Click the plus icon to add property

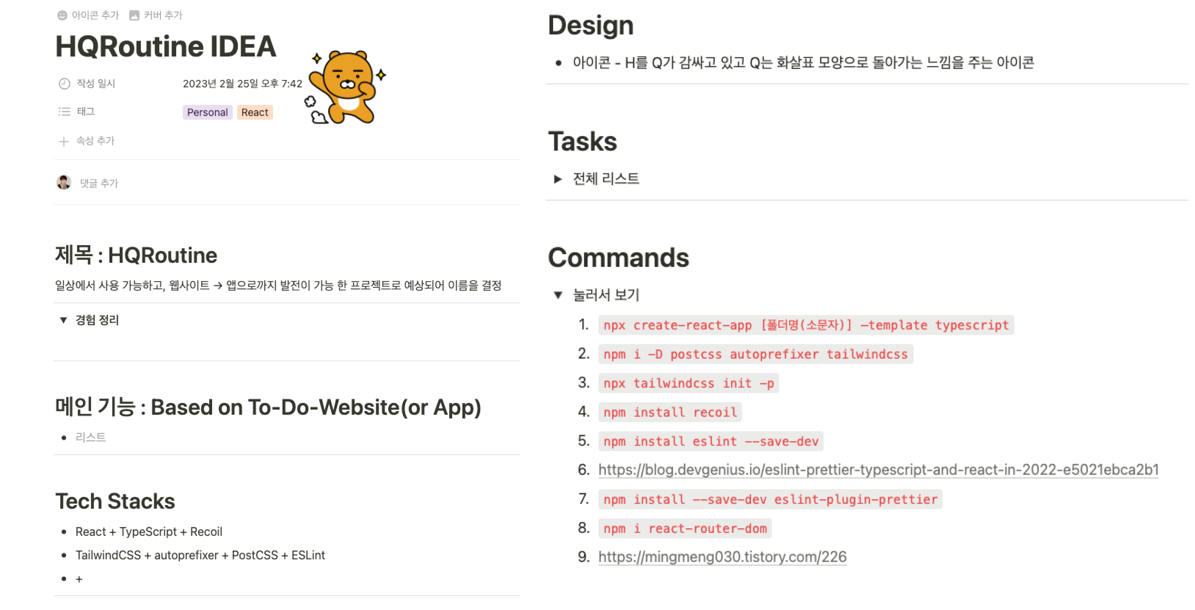point(63,141)
